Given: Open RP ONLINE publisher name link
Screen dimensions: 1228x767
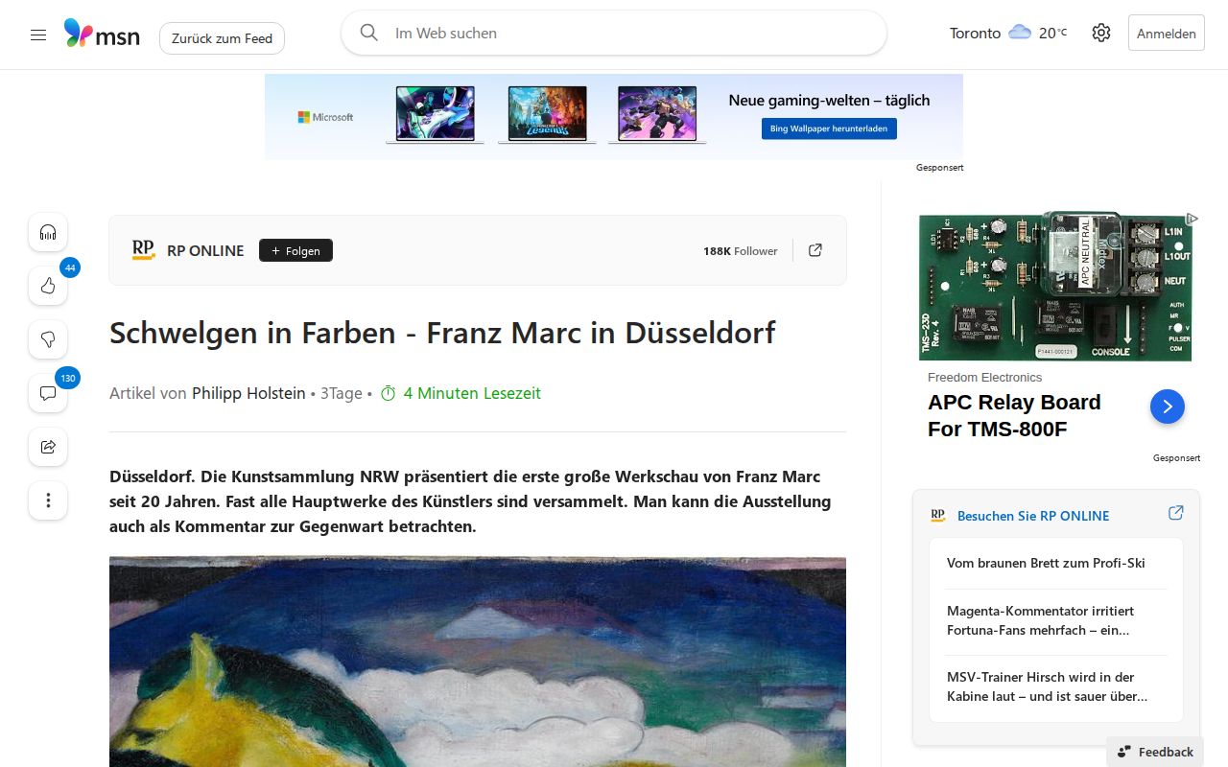Looking at the screenshot, I should pos(205,250).
